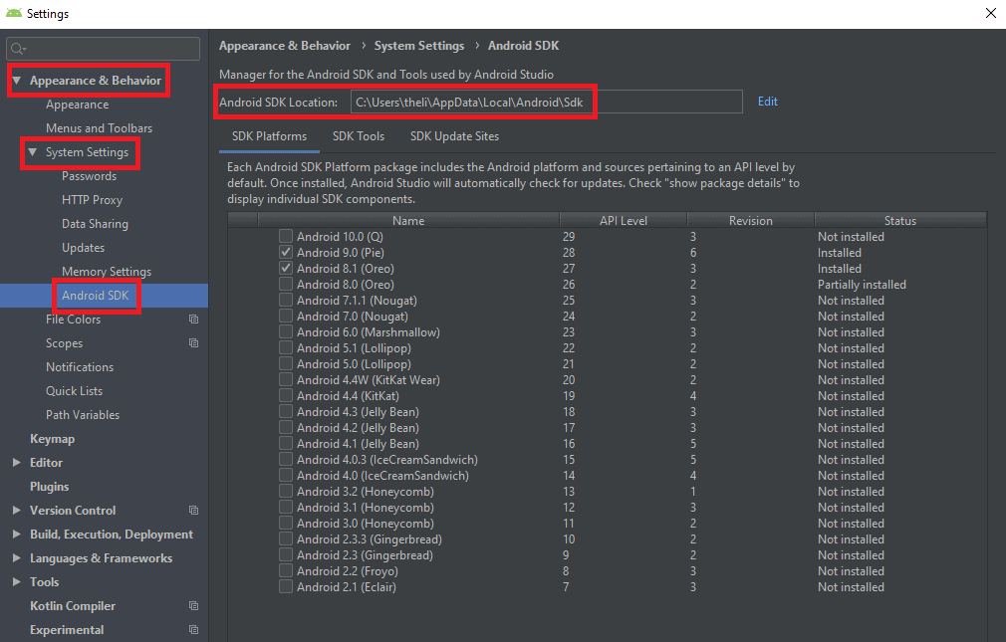Expand the Editor settings section
Image resolution: width=1006 pixels, height=642 pixels.
click(x=17, y=463)
